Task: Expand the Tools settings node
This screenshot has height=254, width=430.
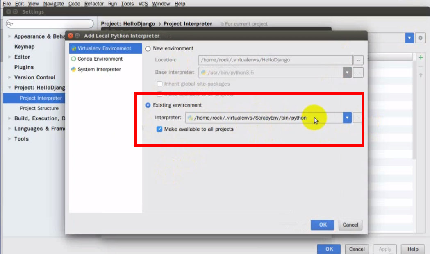Action: click(9, 138)
